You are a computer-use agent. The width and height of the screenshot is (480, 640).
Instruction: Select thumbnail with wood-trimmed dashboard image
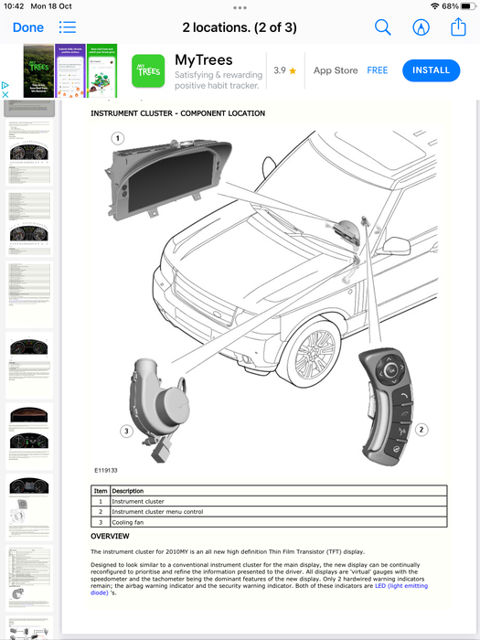point(29,436)
